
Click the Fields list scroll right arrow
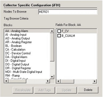tap(95, 81)
